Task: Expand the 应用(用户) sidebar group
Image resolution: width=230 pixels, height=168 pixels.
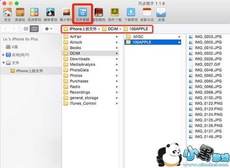Action: click(x=3, y=55)
